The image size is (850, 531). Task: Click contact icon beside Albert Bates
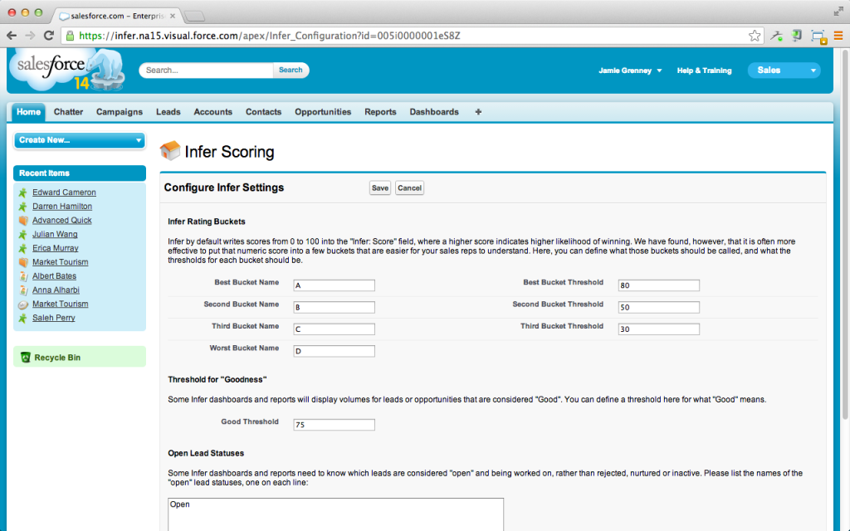pyautogui.click(x=22, y=276)
